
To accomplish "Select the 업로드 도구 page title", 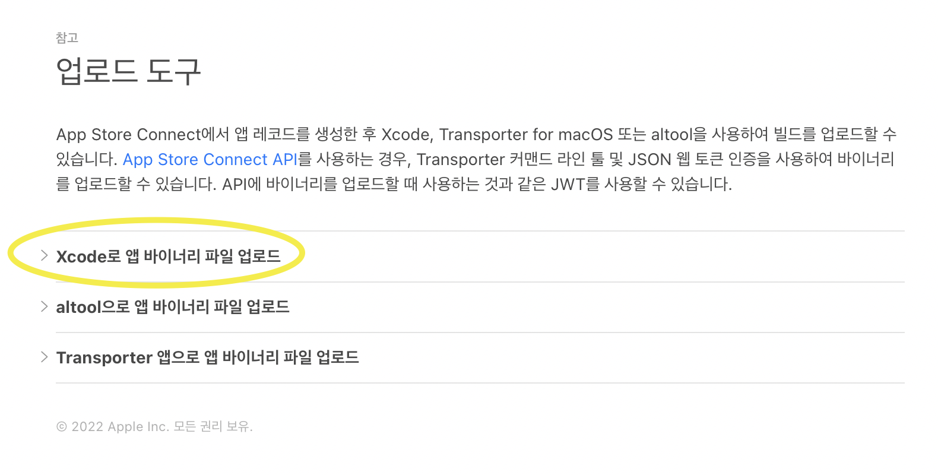I will pyautogui.click(x=128, y=71).
